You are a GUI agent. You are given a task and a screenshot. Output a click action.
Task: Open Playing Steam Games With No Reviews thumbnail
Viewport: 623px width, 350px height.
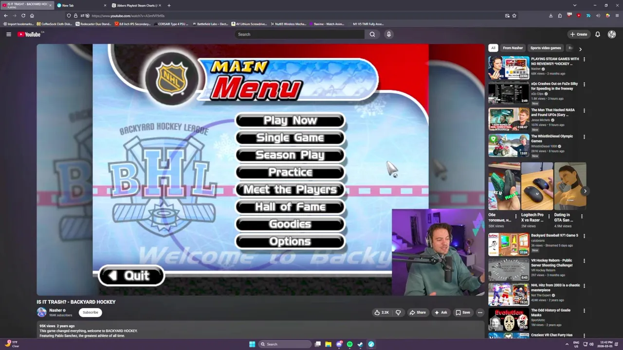click(x=509, y=68)
